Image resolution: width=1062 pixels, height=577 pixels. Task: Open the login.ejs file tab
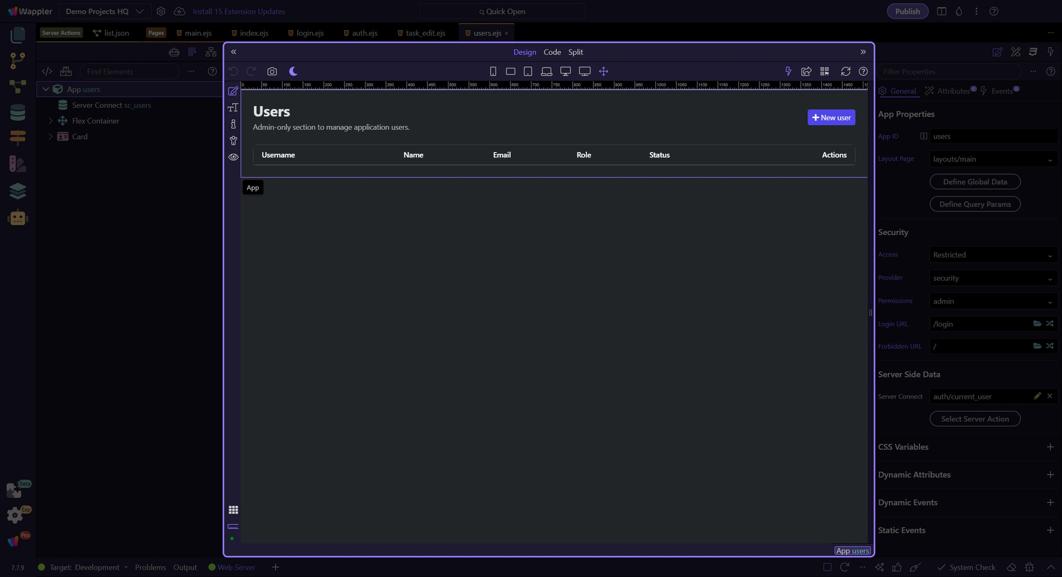point(309,33)
